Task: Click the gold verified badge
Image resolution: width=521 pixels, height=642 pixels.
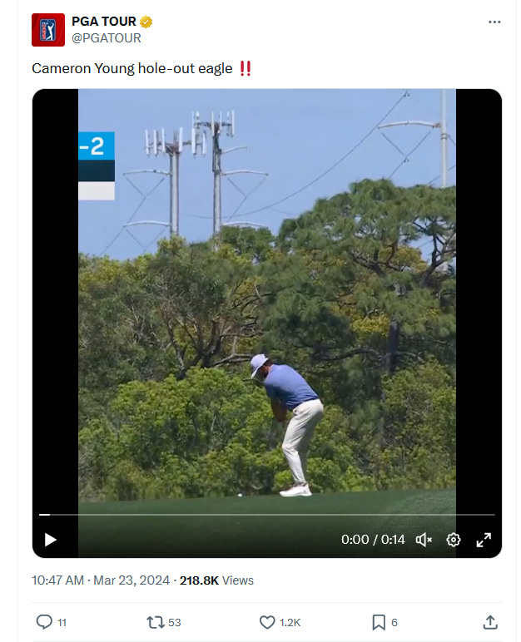Action: click(146, 22)
